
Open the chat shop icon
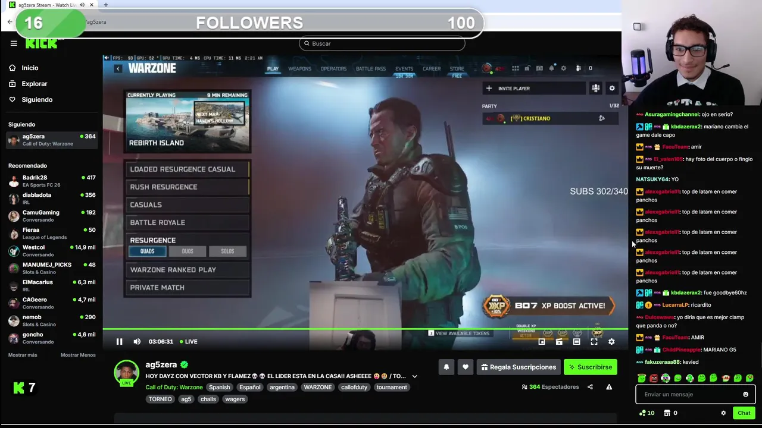coord(667,413)
